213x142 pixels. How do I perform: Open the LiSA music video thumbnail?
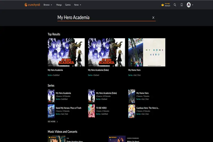pos(56,139)
